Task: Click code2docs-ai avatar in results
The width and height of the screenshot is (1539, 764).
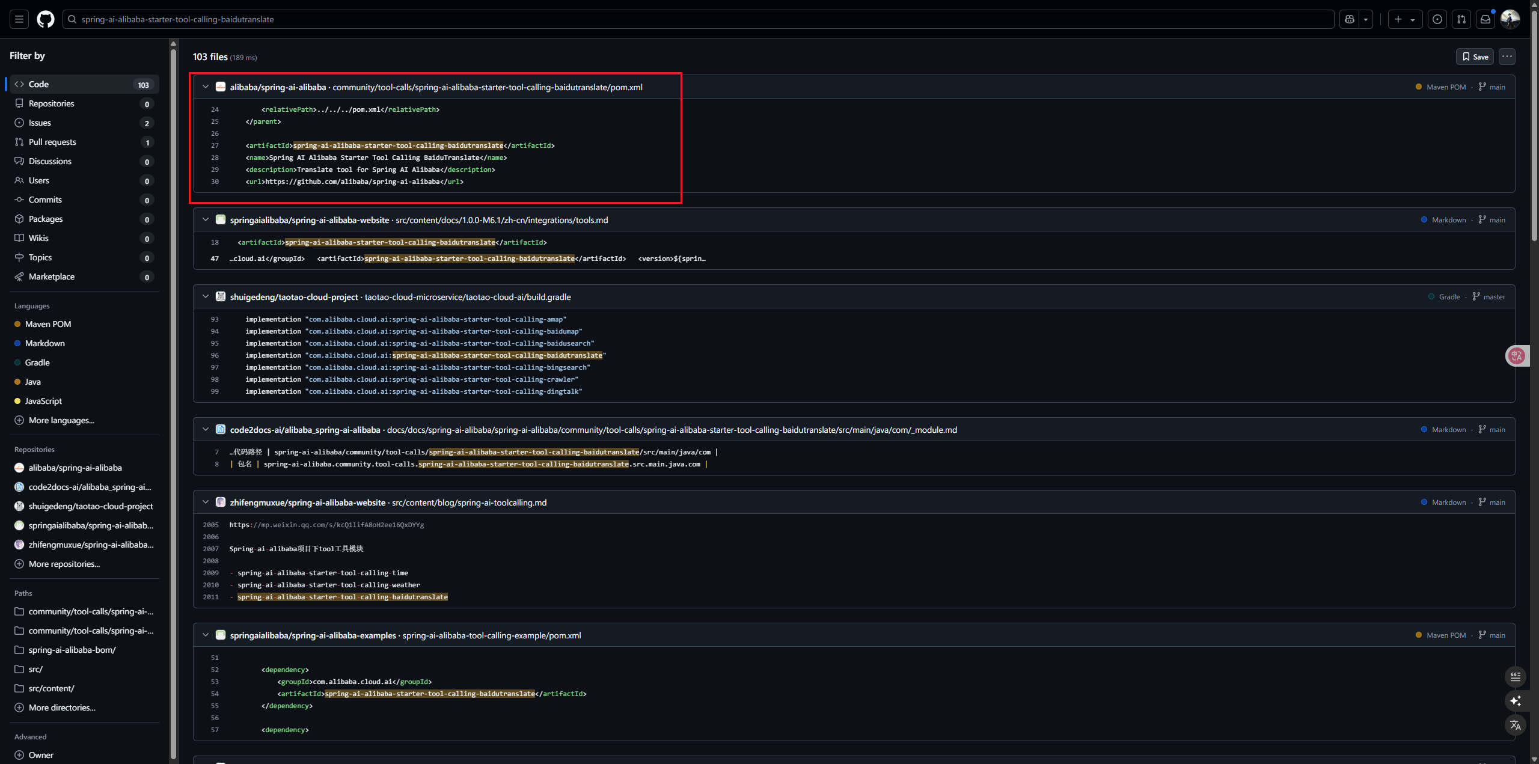Action: pyautogui.click(x=221, y=429)
